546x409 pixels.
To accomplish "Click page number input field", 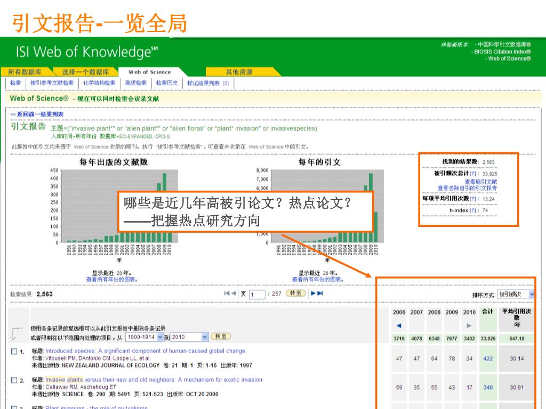I will tap(258, 295).
